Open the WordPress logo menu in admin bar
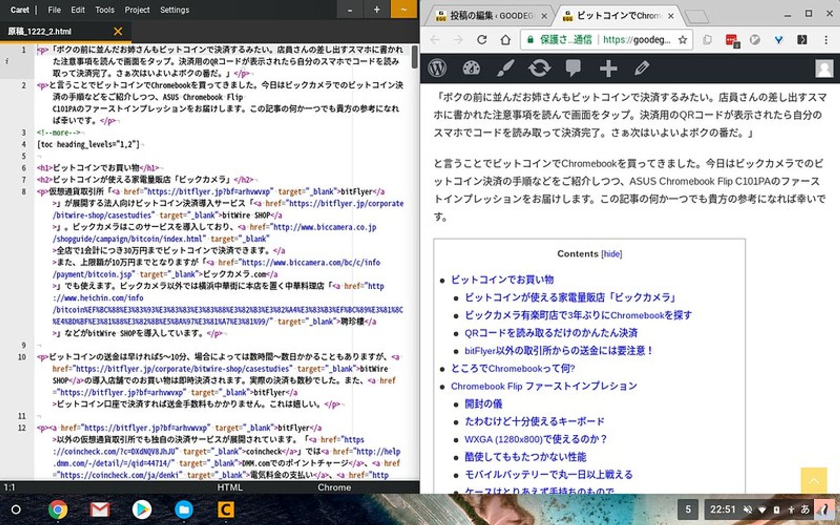 pos(437,68)
